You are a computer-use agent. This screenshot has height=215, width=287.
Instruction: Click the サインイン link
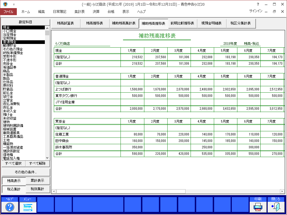[x=256, y=11]
